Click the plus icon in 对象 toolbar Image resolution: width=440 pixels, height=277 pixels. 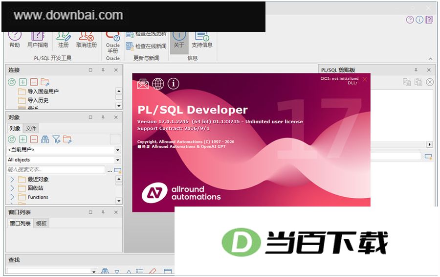point(22,139)
